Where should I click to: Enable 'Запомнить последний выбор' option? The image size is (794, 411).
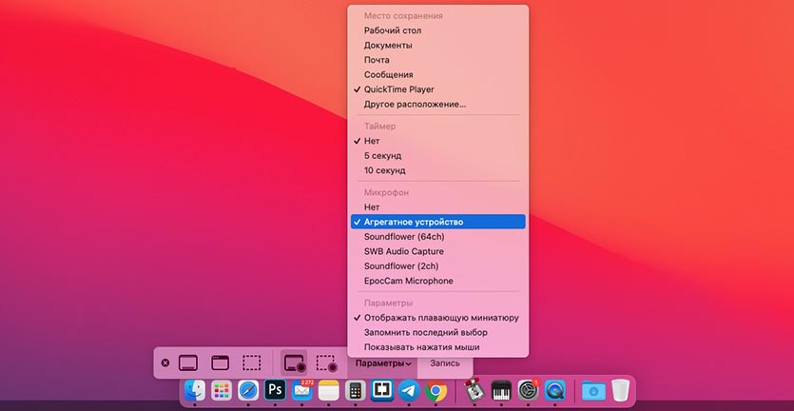click(x=425, y=332)
